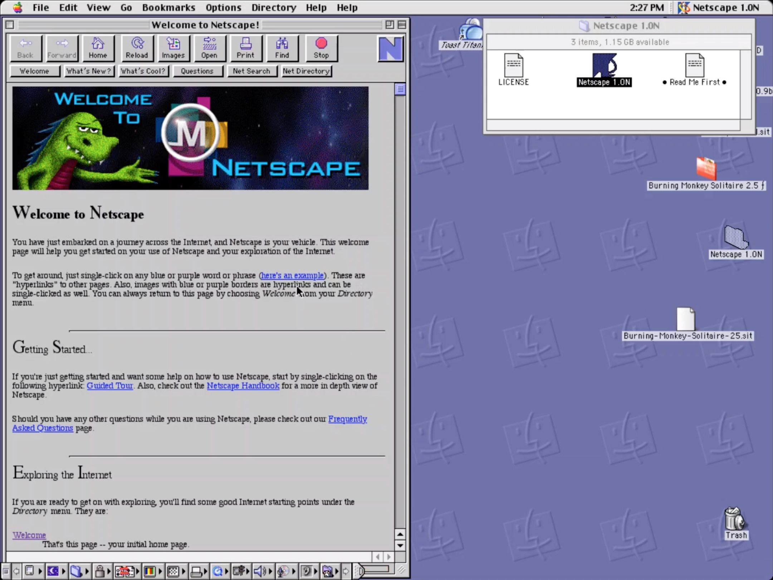
Task: Click the Print button
Action: 245,47
